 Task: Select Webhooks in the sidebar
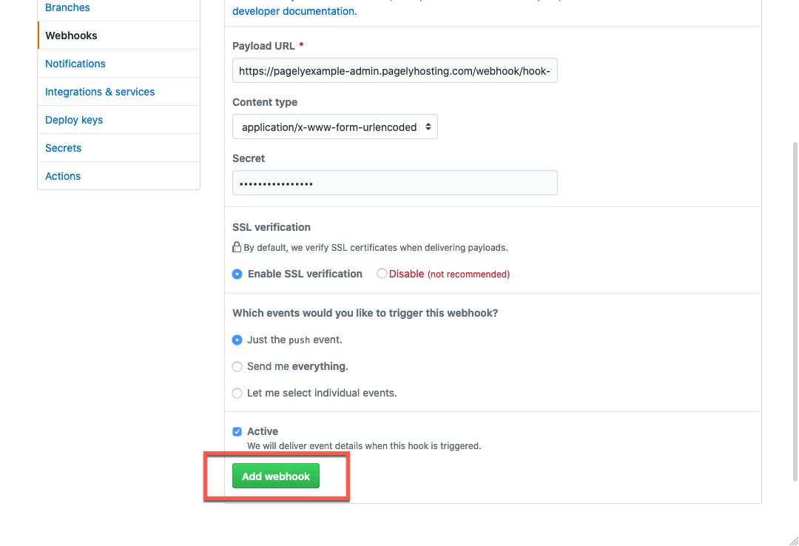71,36
